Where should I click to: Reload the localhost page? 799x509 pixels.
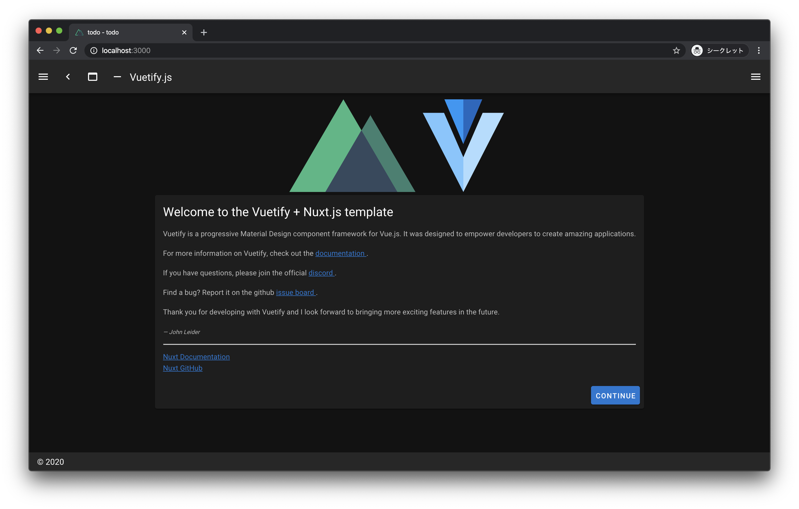73,50
